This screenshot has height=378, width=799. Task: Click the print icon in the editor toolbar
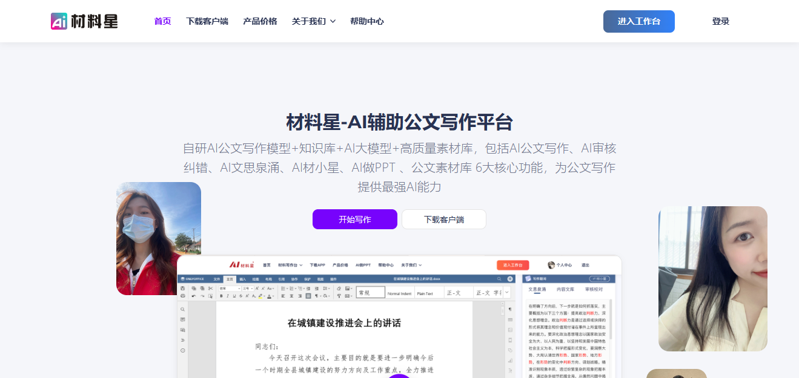point(182,296)
